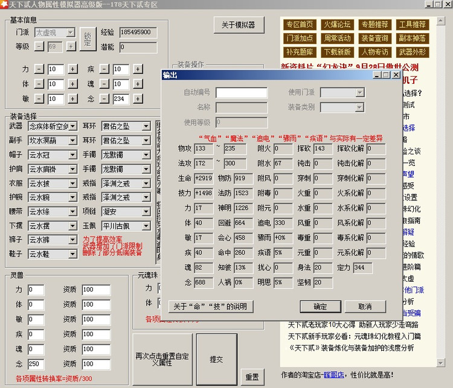
Task: Decrease 力 attribute with minus button
Action: (x=39, y=69)
